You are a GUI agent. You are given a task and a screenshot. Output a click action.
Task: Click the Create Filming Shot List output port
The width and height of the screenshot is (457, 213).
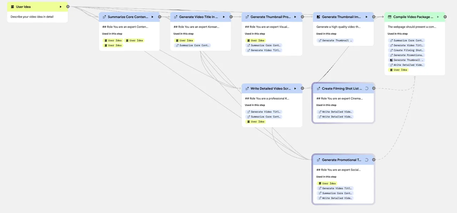point(374,88)
